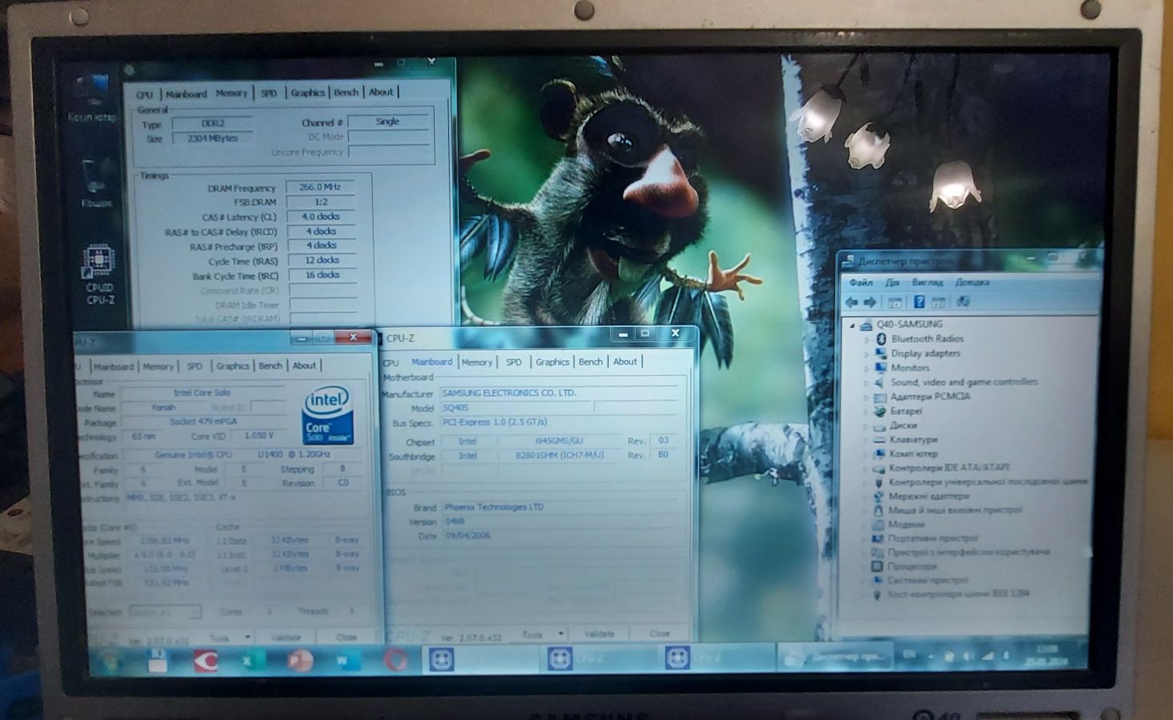Select Контролери IDE ATA/ATAPI in device tree
Screen dimensions: 1173x720
pos(949,468)
